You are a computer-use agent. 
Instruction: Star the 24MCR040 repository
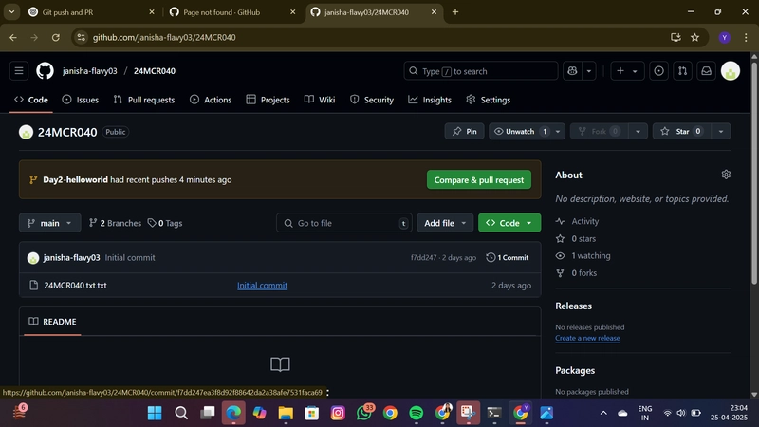click(x=681, y=131)
